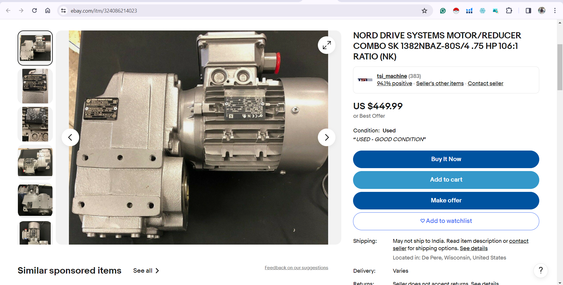Screen dimensions: 563x285
Task: Open the help question mark button
Action: tap(541, 270)
